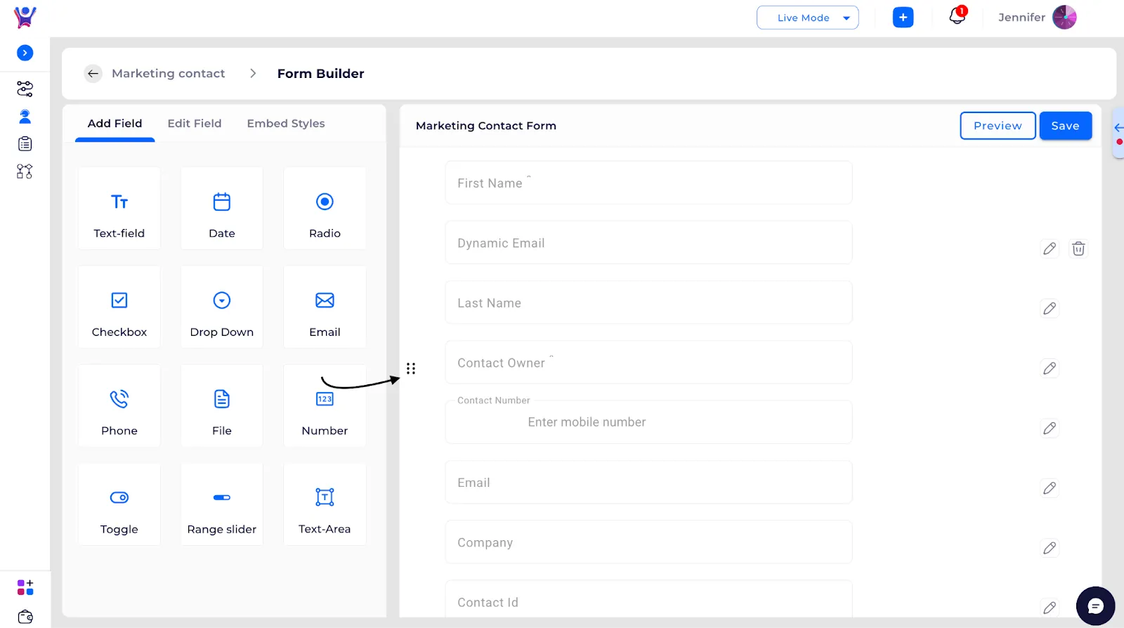
Task: Open the Live Mode dropdown
Action: click(807, 18)
